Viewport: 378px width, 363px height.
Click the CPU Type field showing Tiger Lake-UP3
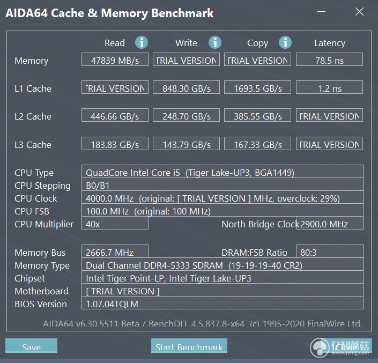[223, 172]
